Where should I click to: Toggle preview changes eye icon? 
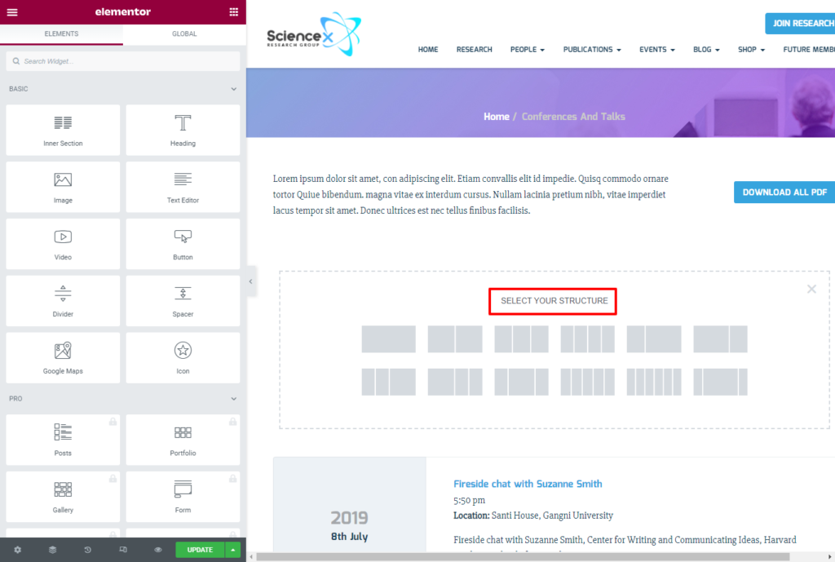coord(158,550)
